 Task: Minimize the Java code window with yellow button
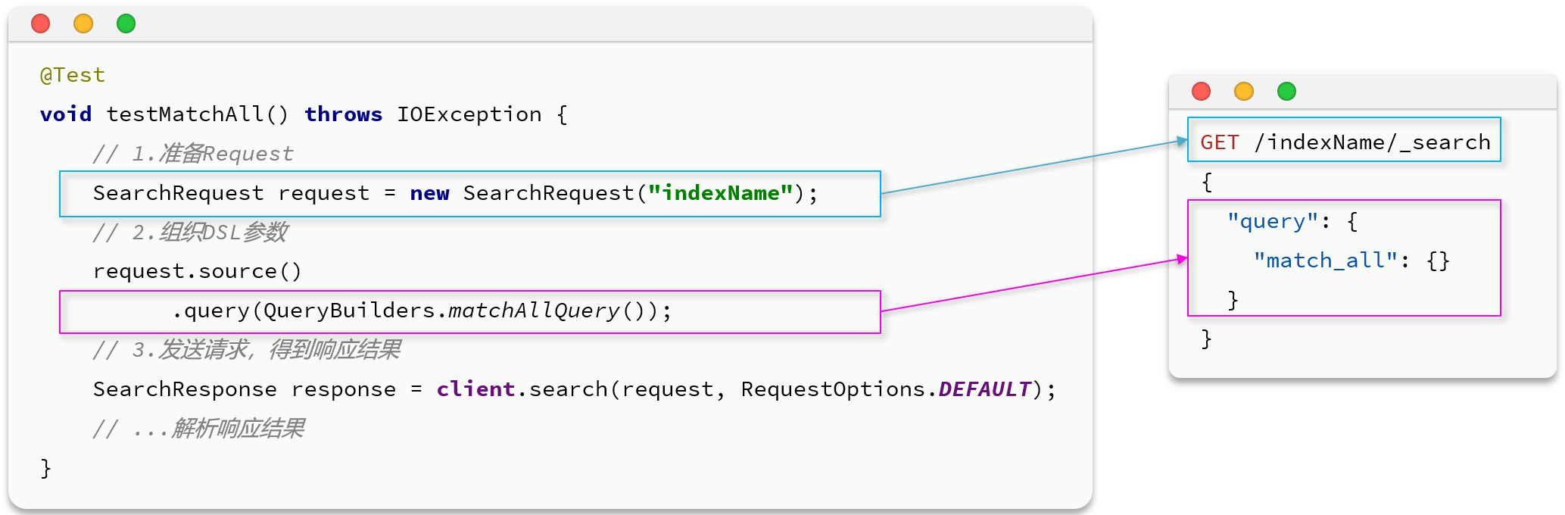click(x=83, y=24)
